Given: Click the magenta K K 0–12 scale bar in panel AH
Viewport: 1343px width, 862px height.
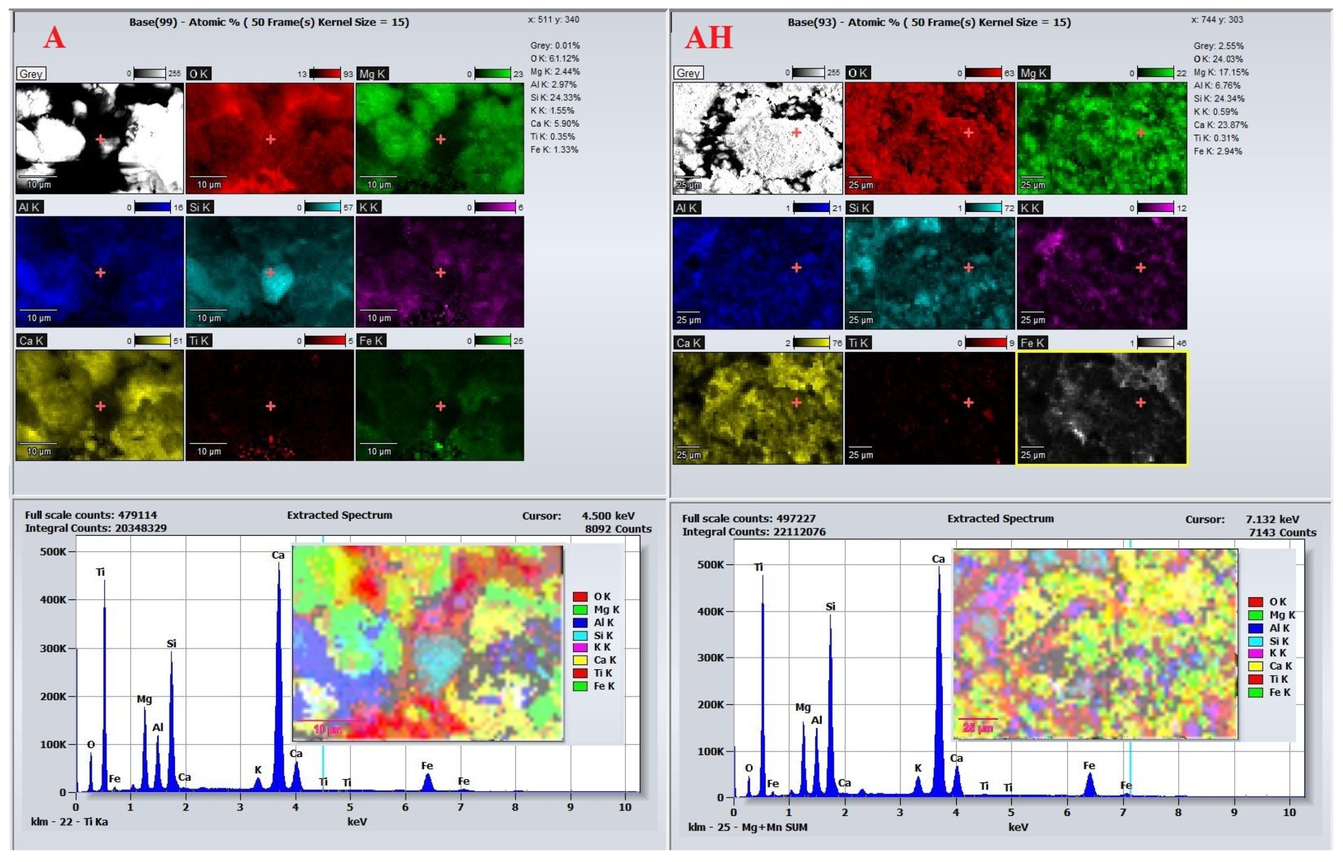Looking at the screenshot, I should [x=1156, y=208].
